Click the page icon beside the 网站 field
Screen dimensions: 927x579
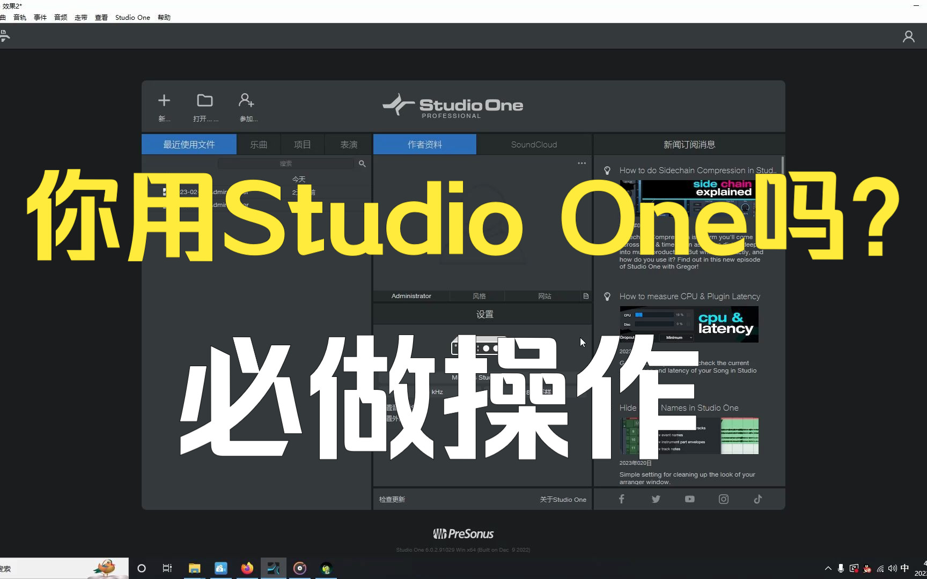point(586,296)
